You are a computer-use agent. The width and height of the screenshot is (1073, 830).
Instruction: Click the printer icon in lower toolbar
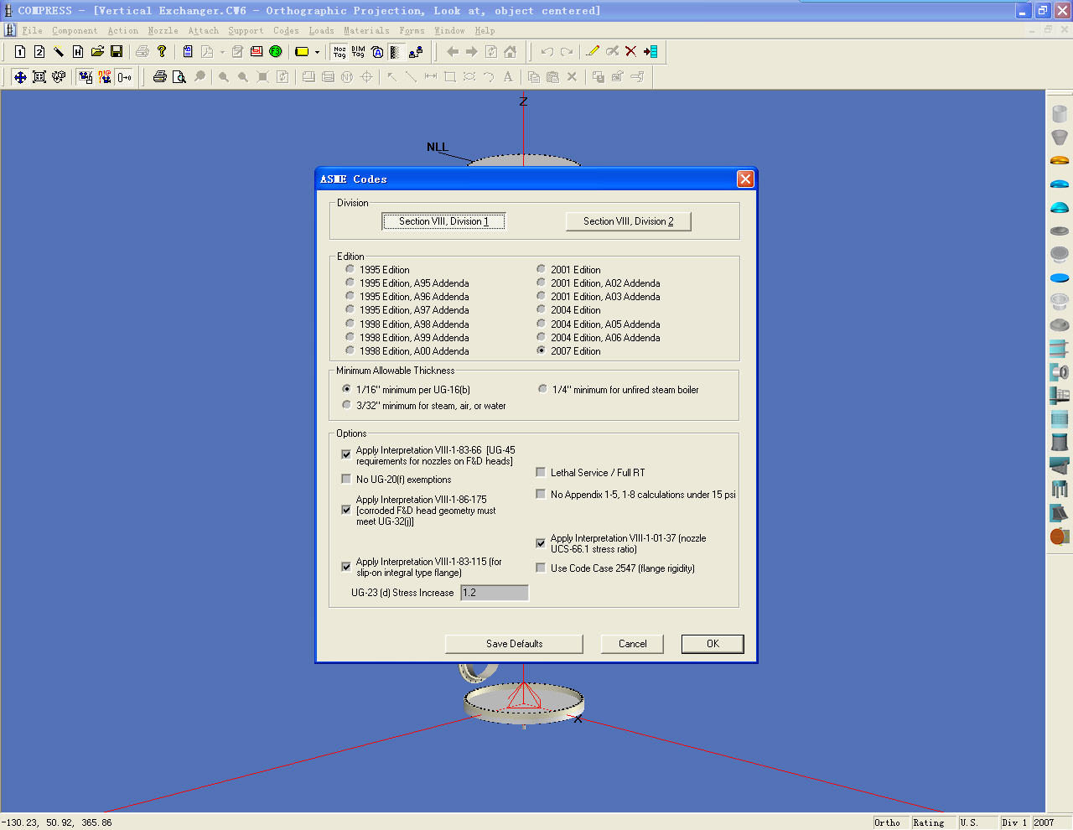[x=160, y=77]
